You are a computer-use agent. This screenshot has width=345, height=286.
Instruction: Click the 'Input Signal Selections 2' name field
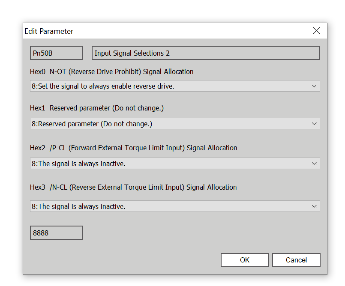click(x=206, y=53)
